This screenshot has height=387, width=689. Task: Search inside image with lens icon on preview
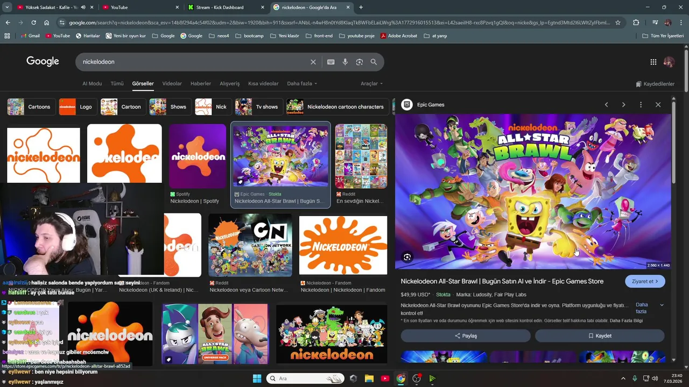(407, 257)
